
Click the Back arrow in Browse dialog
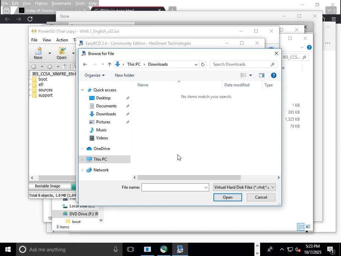pos(85,64)
